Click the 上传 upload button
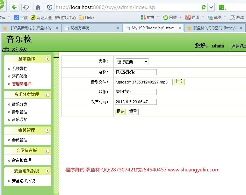Viewport: 246px width, 195px height. point(179,82)
